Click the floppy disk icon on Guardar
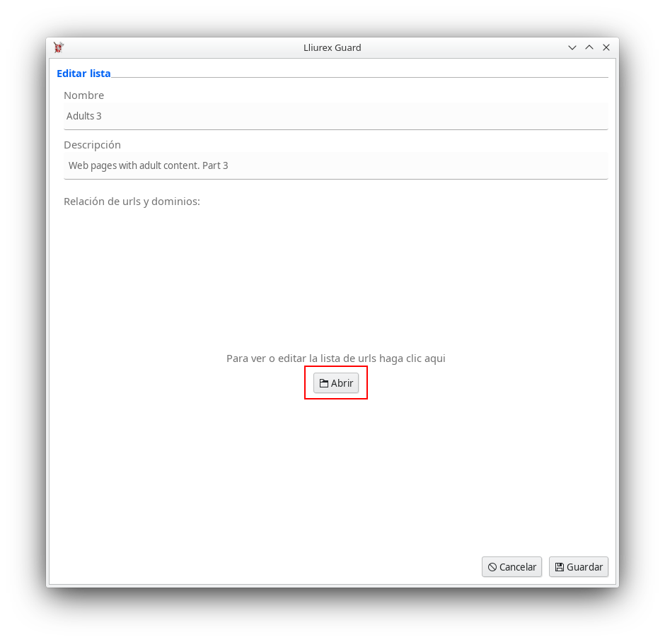665x642 pixels. click(x=560, y=567)
